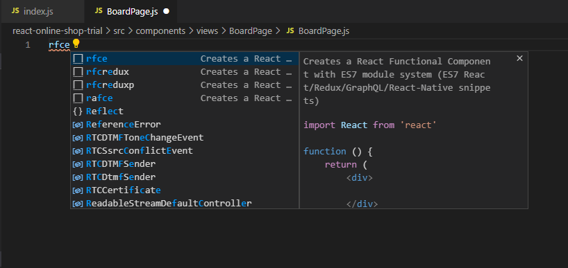Viewport: 568px width, 268px height.
Task: Click the JS icon on index.js tab
Action: [x=15, y=11]
